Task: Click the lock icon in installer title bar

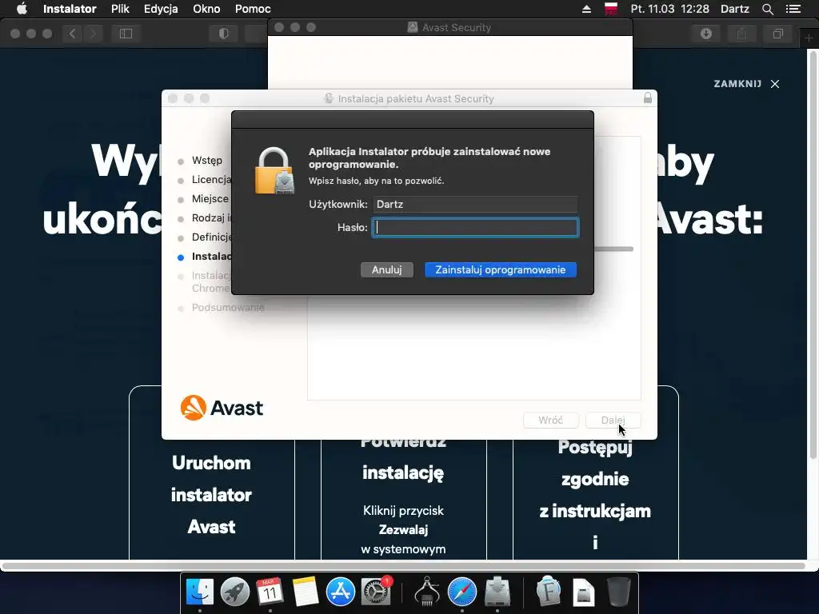Action: click(648, 98)
